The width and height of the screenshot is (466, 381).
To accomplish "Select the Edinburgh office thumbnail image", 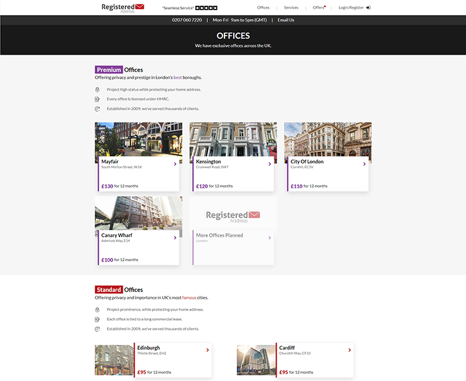I will tap(114, 360).
